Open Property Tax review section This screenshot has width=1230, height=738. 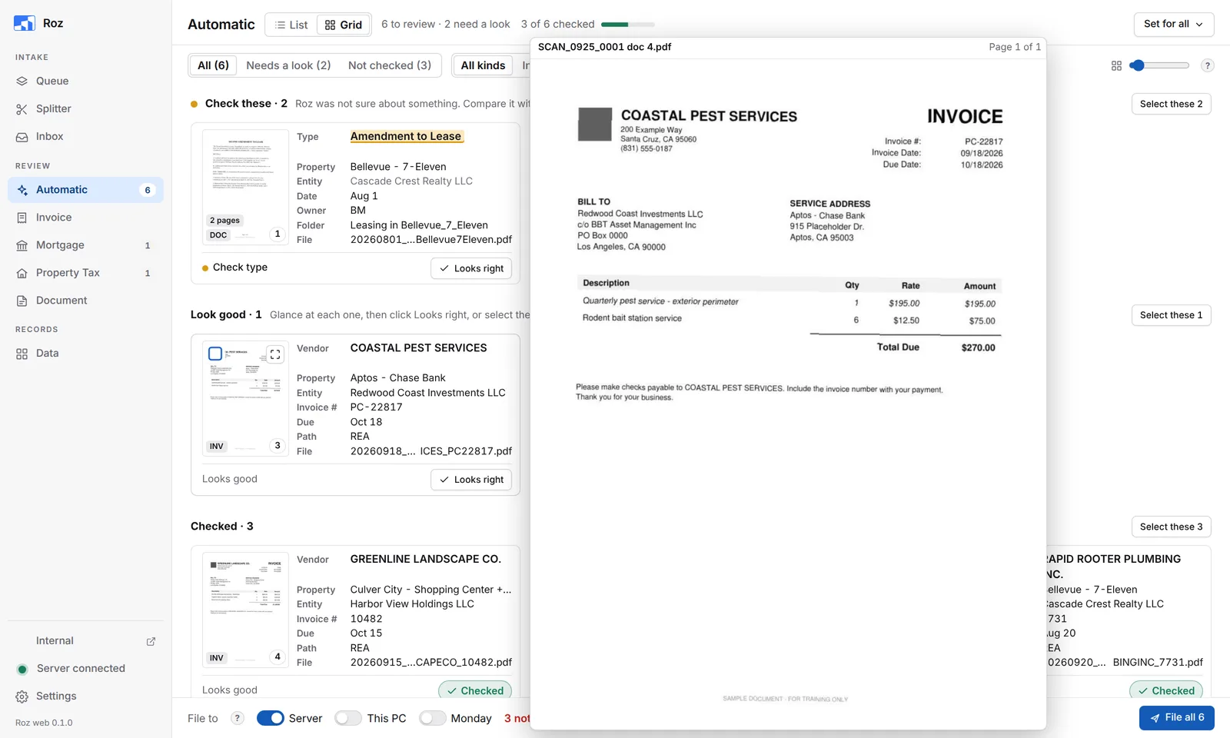click(85, 273)
